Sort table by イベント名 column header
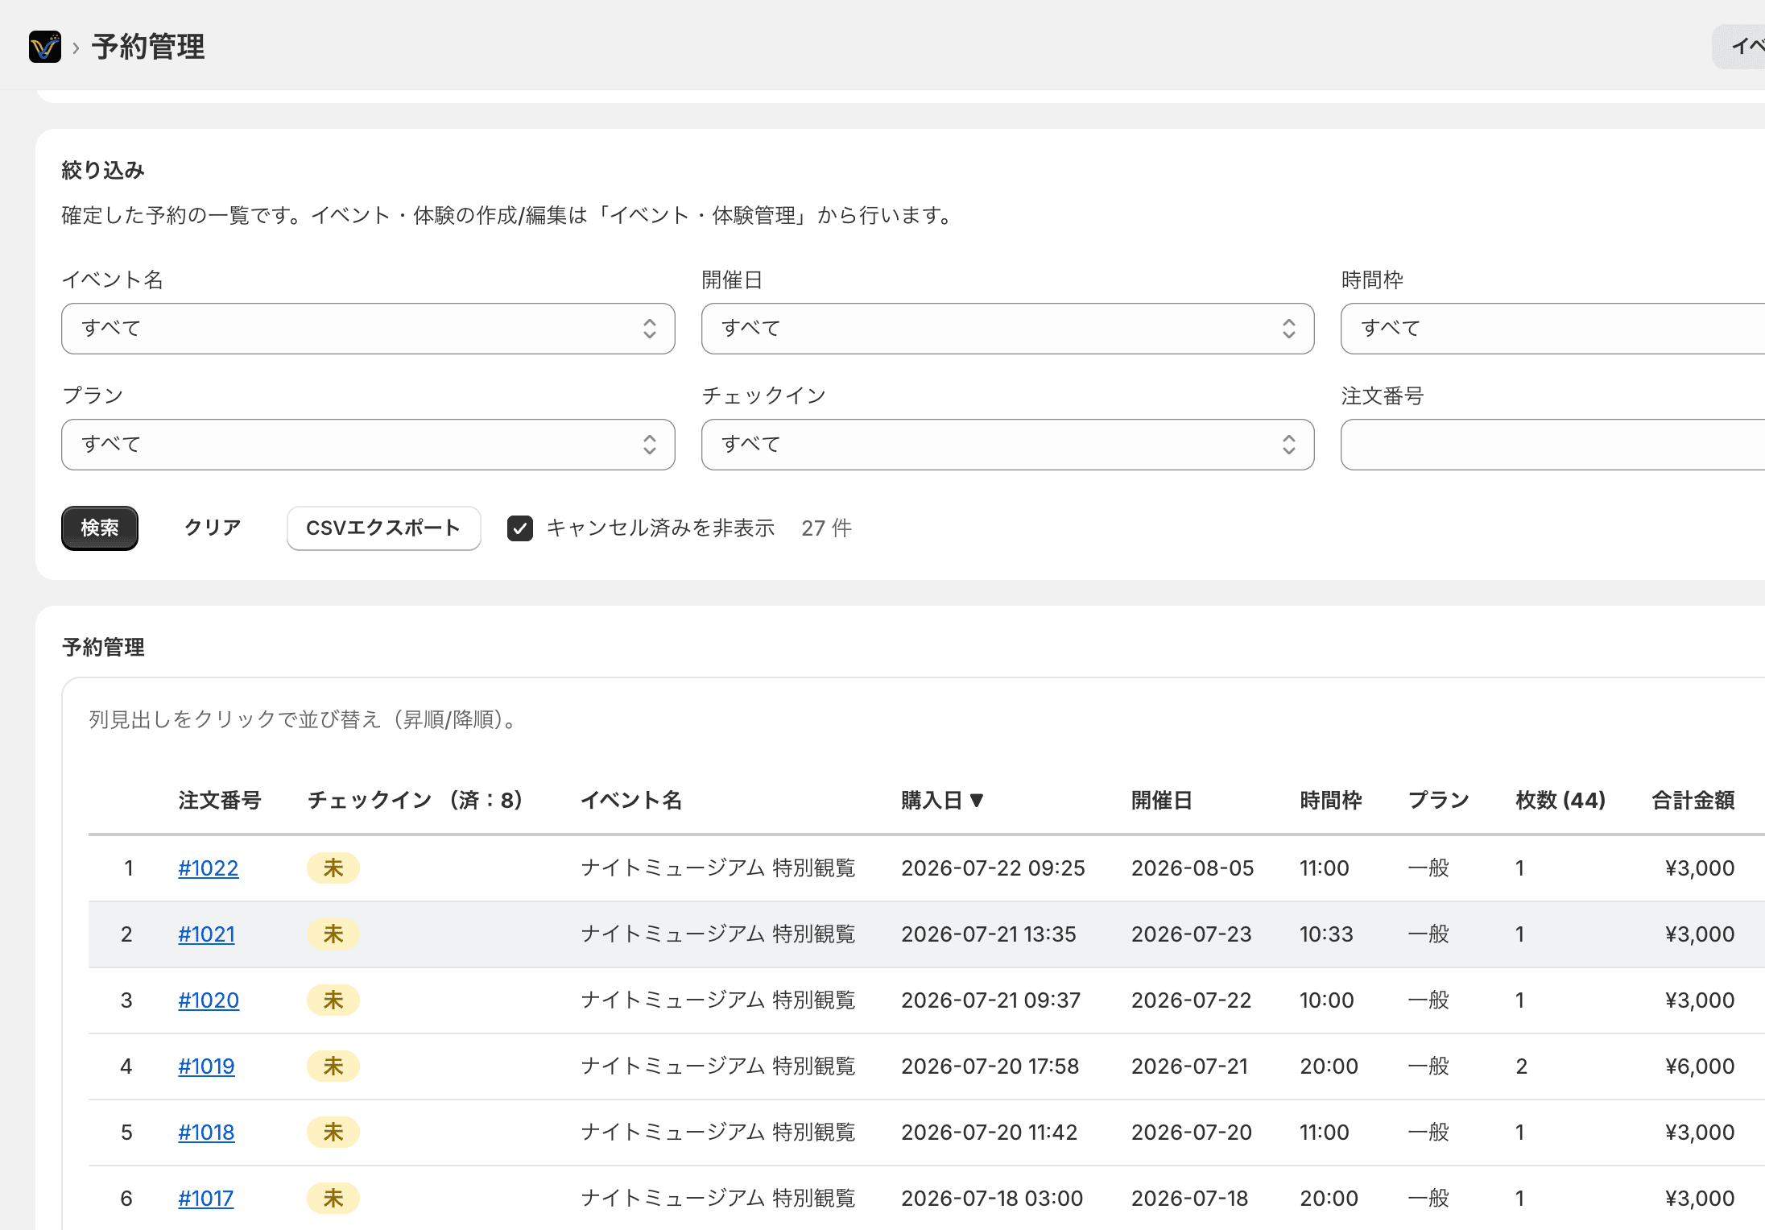The image size is (1765, 1230). (x=631, y=801)
